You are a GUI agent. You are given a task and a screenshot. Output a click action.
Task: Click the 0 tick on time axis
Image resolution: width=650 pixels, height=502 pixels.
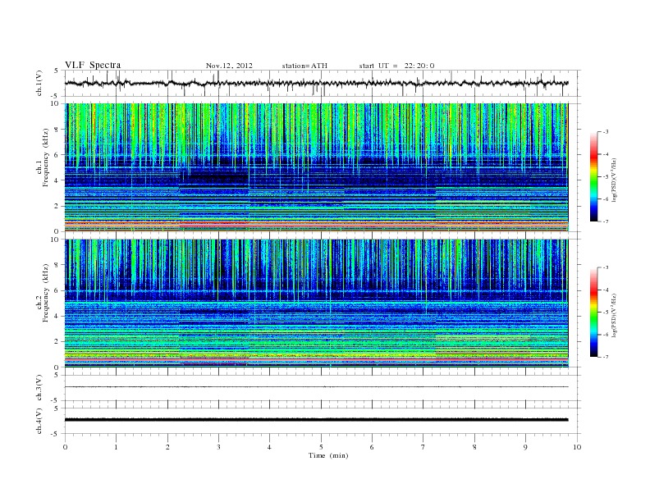(x=65, y=447)
